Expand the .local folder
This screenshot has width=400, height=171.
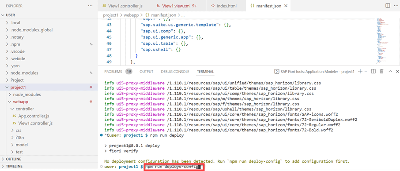[49, 22]
